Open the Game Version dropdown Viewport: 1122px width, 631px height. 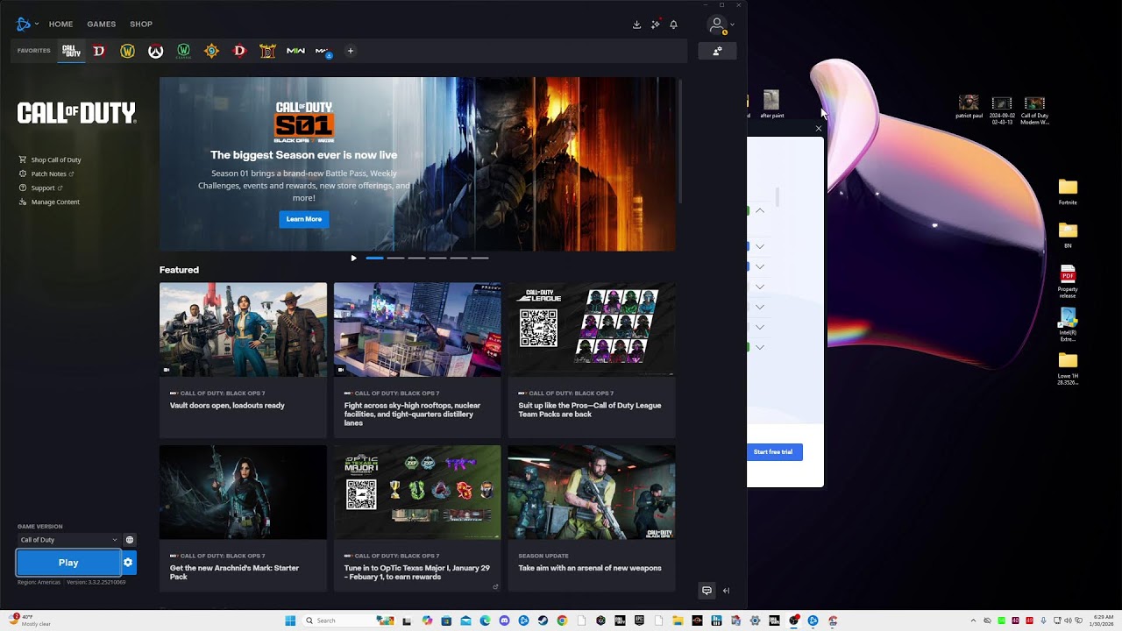(x=68, y=540)
